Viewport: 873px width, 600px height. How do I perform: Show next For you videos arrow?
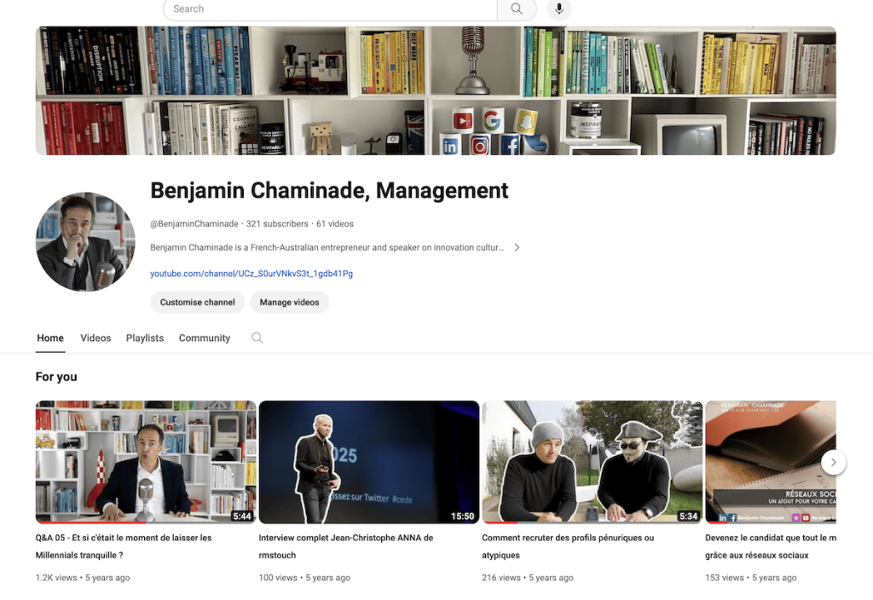pyautogui.click(x=834, y=462)
